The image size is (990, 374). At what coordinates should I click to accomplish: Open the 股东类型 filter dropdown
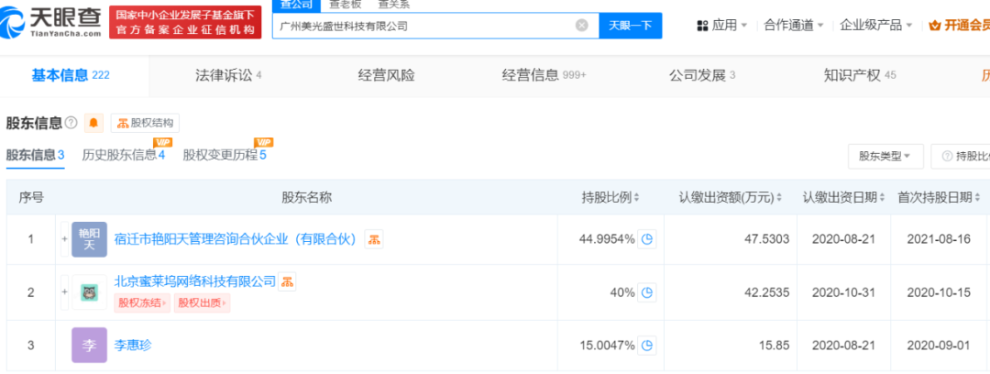[x=885, y=156]
